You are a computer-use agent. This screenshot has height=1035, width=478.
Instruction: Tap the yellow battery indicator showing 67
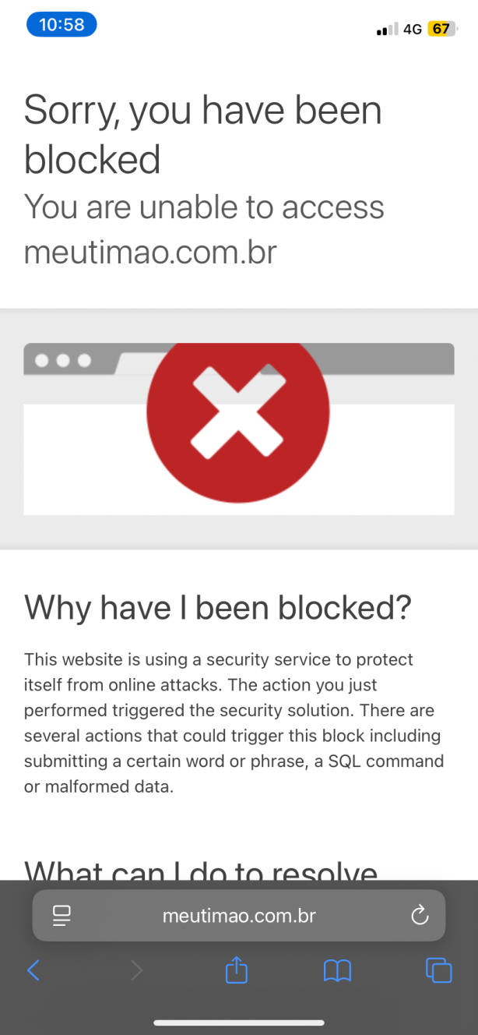click(x=441, y=29)
